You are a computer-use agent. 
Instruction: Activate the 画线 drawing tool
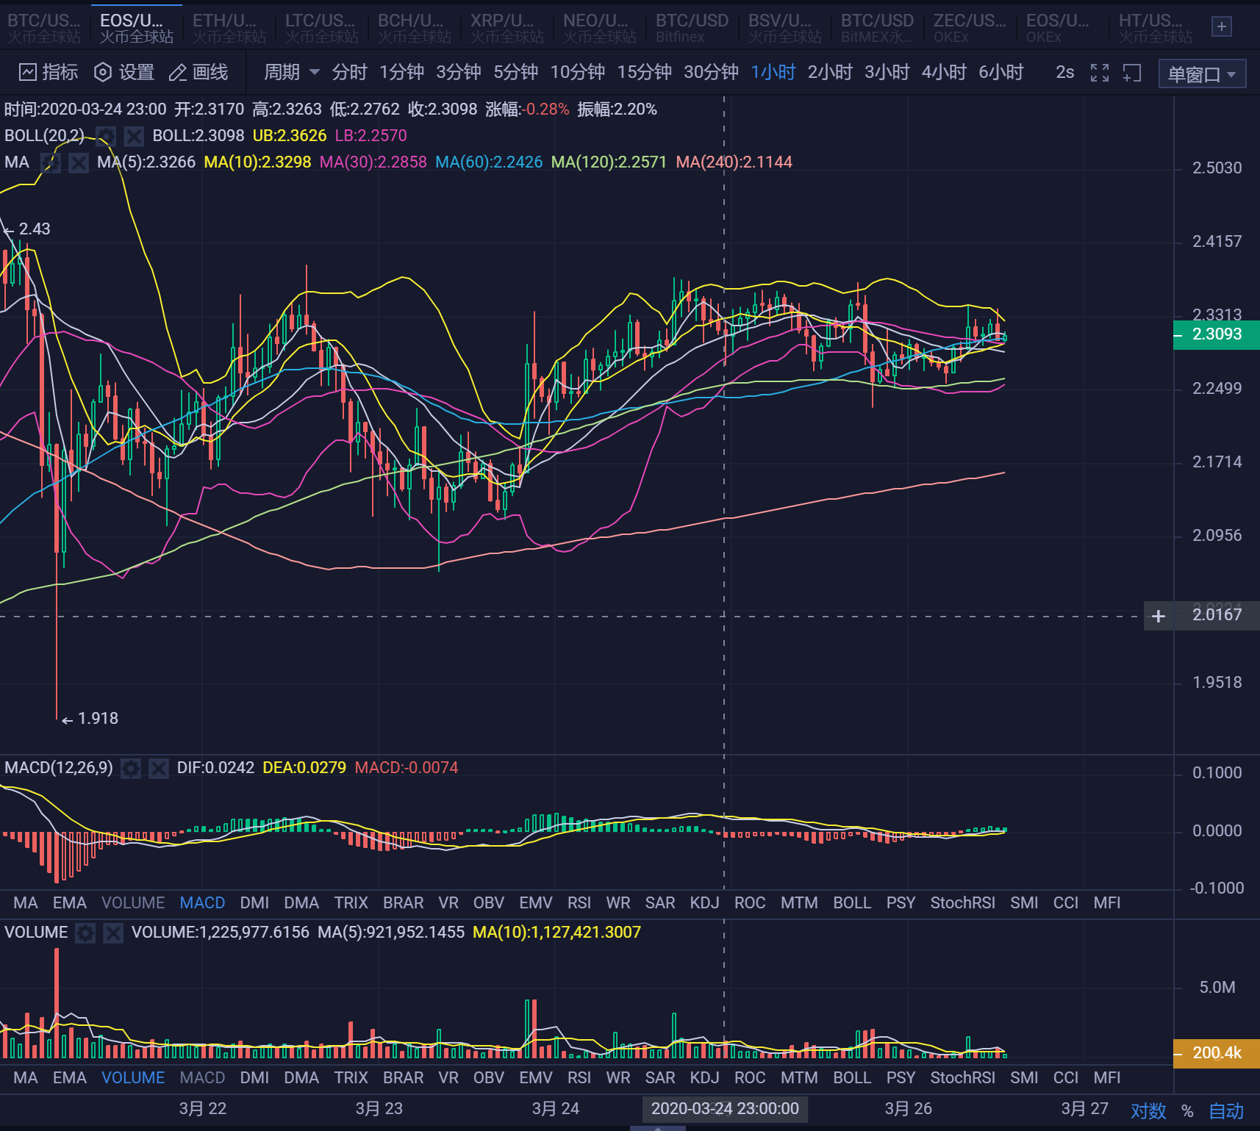click(198, 72)
